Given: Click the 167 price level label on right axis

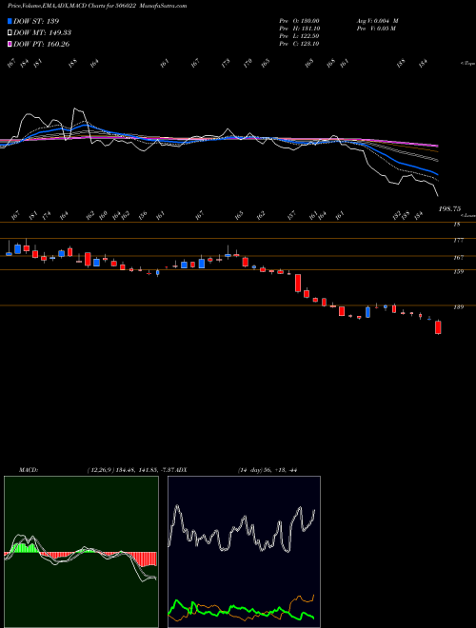Looking at the screenshot, I should tap(458, 258).
